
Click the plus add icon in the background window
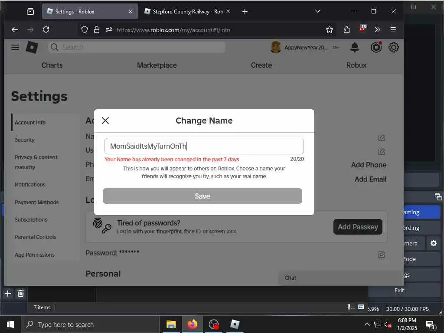click(8, 294)
